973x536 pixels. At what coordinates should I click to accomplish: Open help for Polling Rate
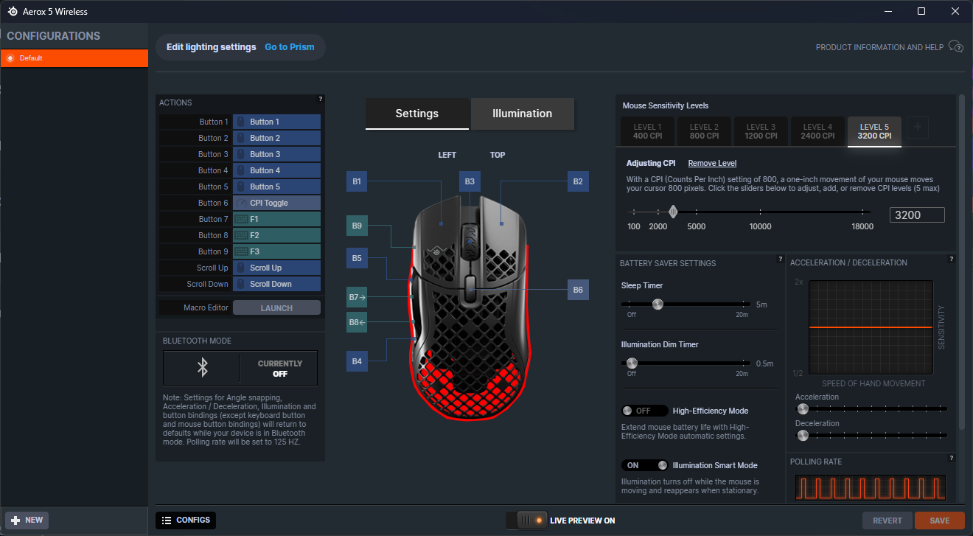pyautogui.click(x=951, y=458)
